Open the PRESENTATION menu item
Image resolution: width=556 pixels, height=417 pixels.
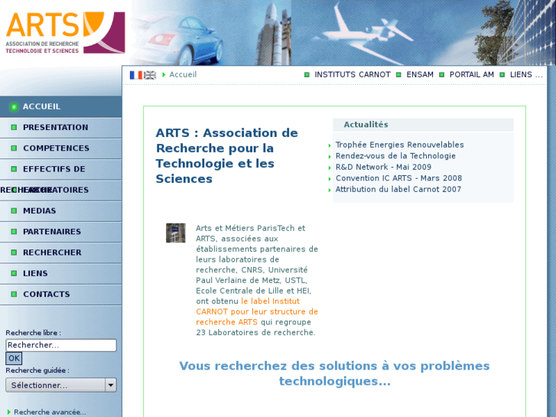[60, 128]
